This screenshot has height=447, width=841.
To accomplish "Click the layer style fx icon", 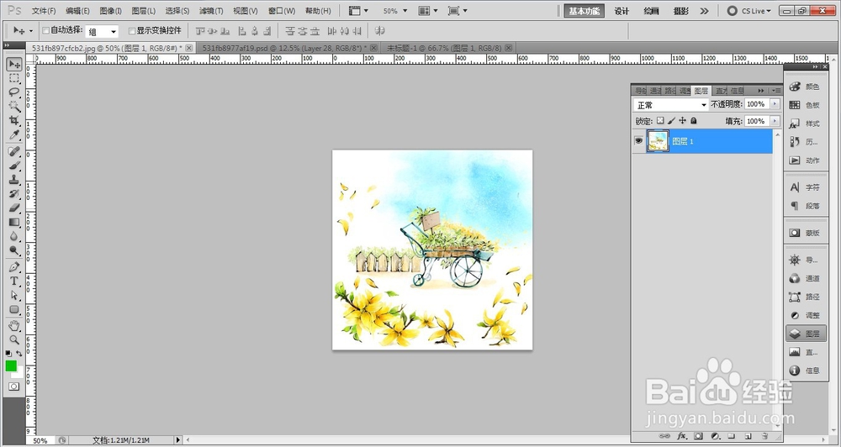I will pos(682,436).
